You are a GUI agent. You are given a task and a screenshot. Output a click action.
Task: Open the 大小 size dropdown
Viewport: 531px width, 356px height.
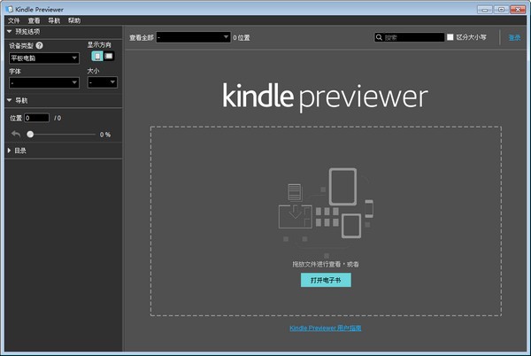click(x=102, y=82)
